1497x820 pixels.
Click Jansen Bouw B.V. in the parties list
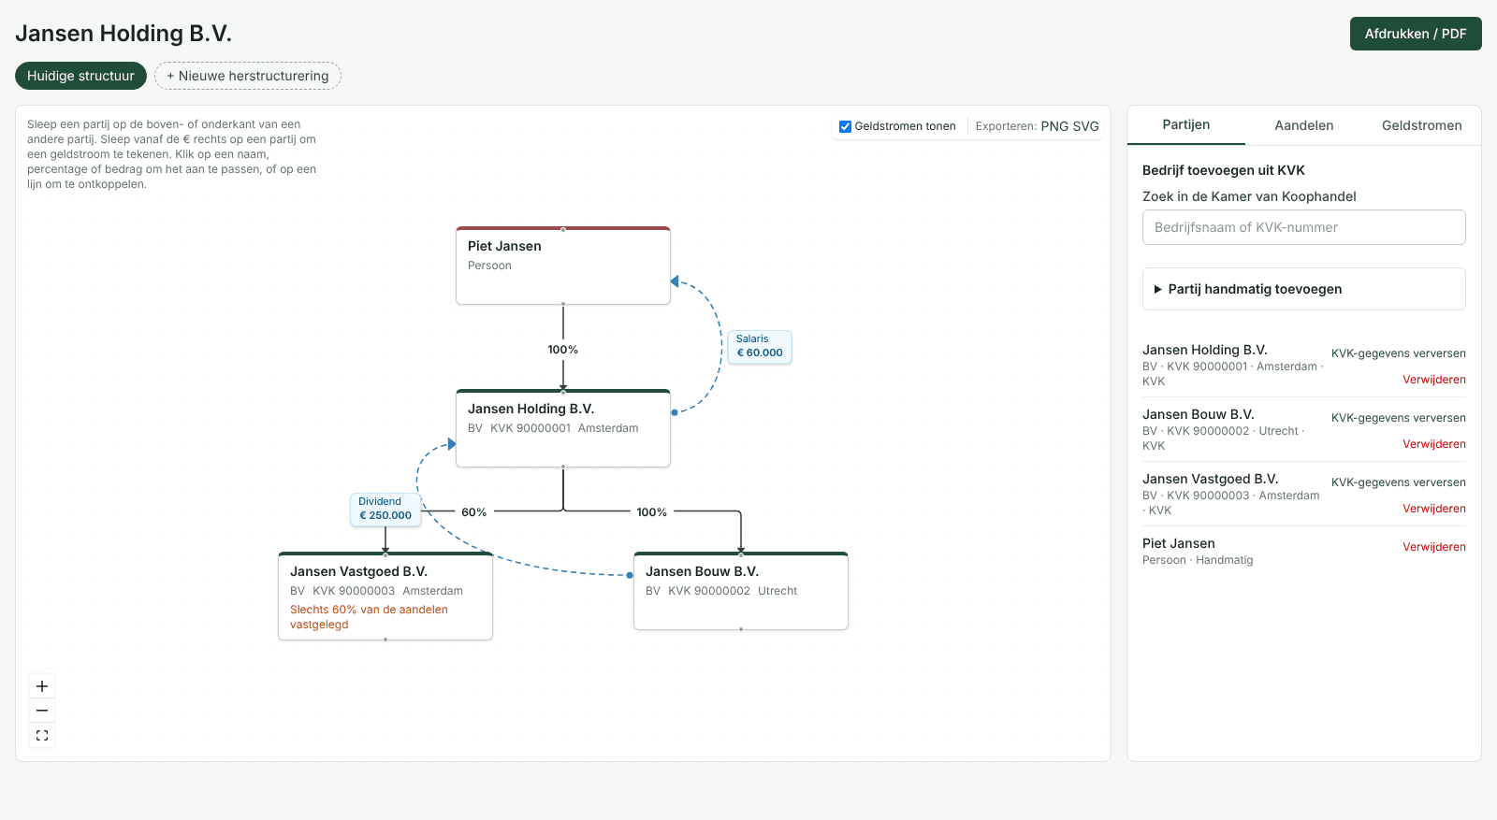pos(1199,414)
